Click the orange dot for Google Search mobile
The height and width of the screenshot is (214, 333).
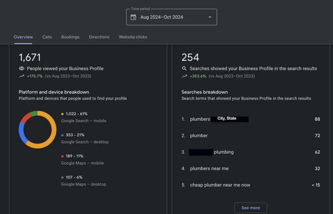point(62,114)
